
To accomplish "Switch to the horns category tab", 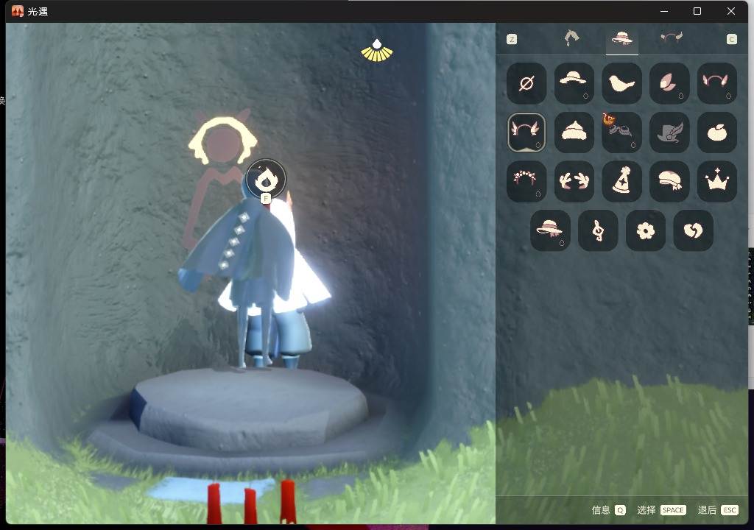I will pos(672,38).
